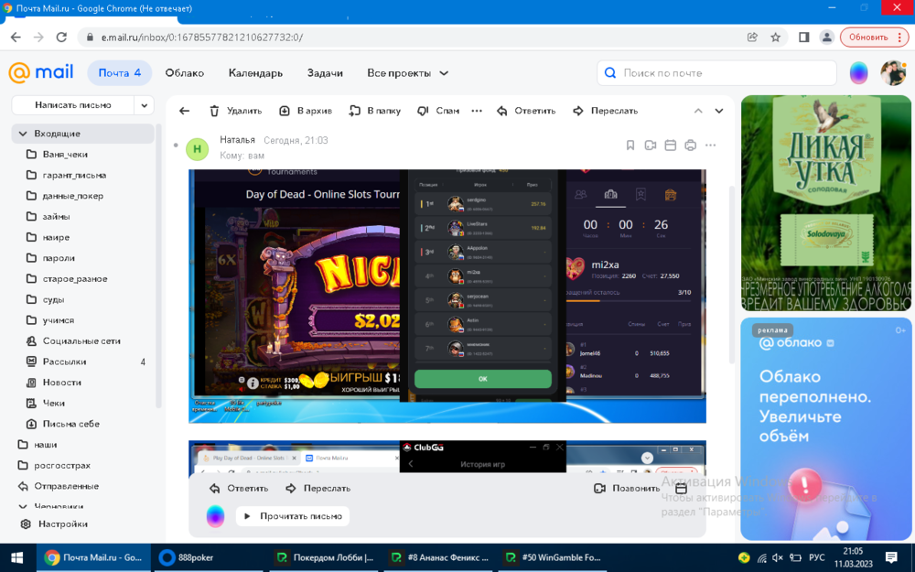Open the calendar icon in email header
This screenshot has height=572, width=915.
(670, 145)
